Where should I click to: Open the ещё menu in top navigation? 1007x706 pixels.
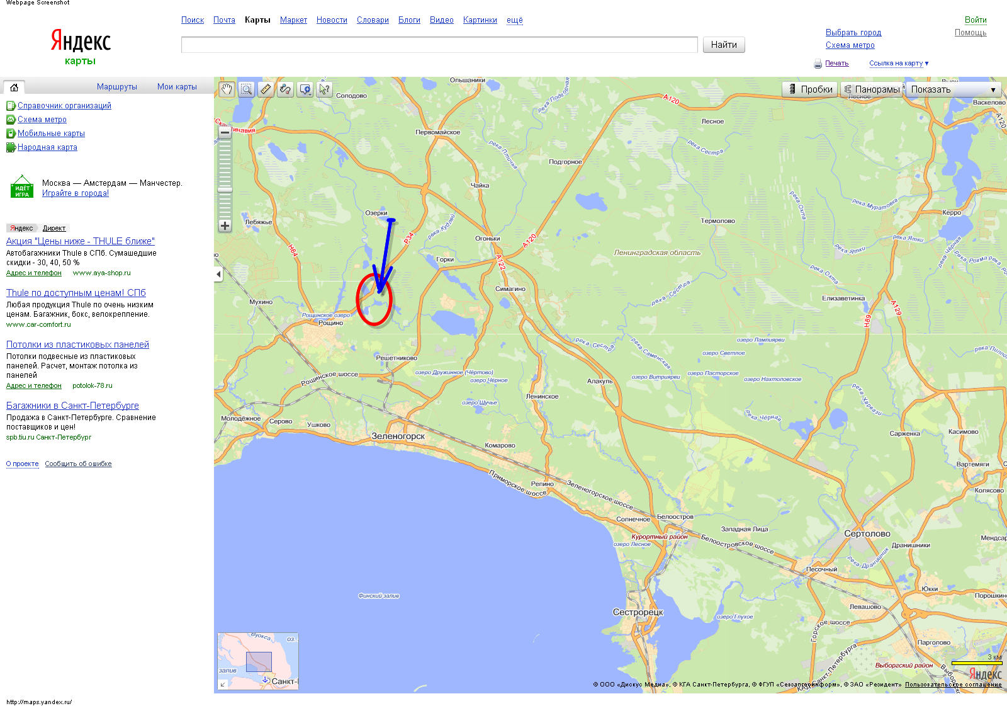(514, 20)
